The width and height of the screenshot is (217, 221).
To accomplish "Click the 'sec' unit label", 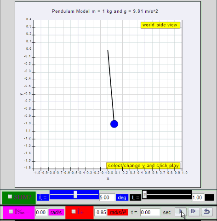I will (167, 212).
